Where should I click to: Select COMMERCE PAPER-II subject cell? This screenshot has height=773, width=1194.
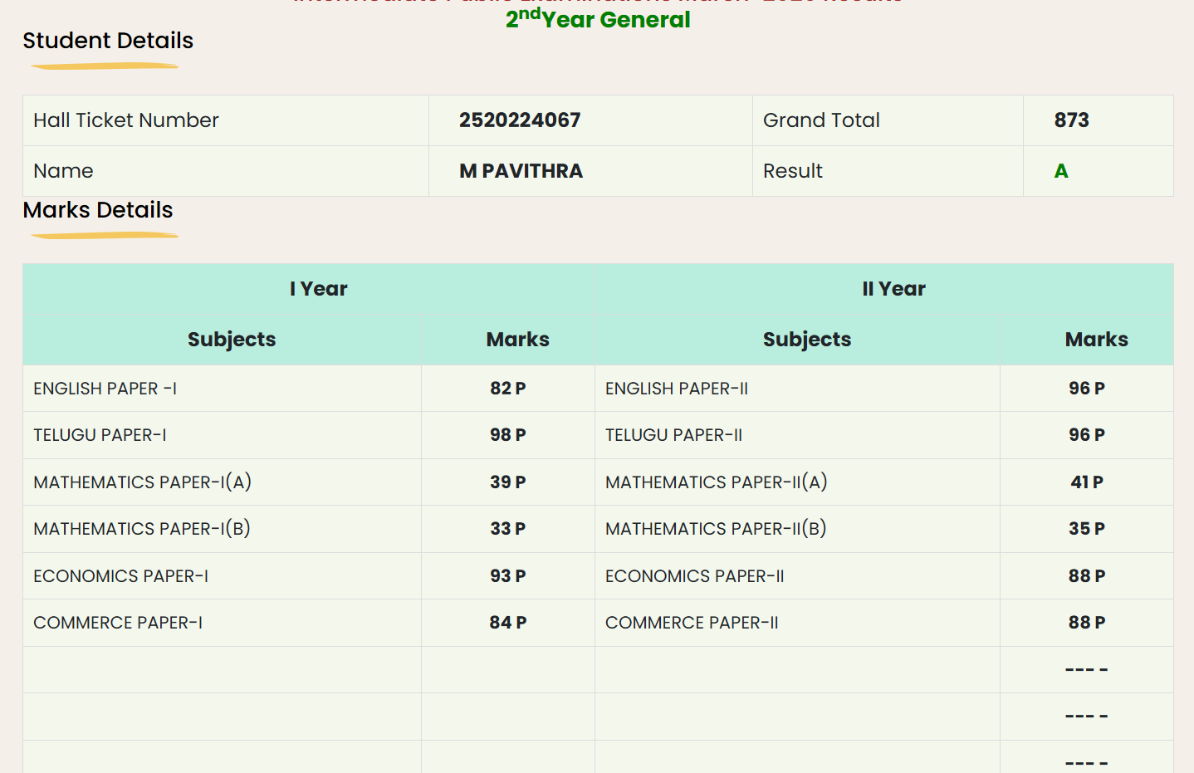(x=692, y=623)
